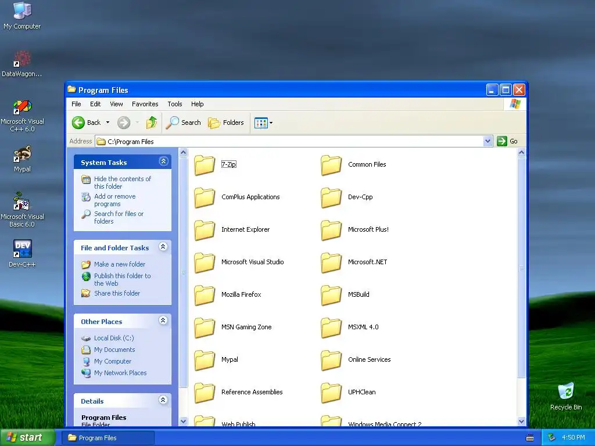The height and width of the screenshot is (446, 595).
Task: Open the Address bar dropdown arrow
Action: click(x=488, y=141)
